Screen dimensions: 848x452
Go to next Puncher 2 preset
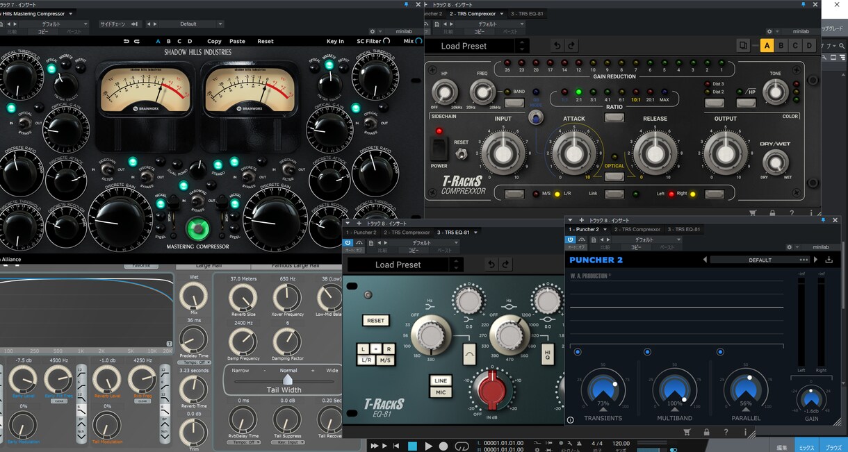pyautogui.click(x=814, y=260)
